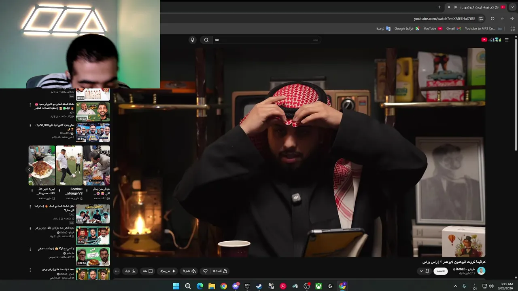Open the Gmail bookmark
518x291 pixels.
[454, 29]
